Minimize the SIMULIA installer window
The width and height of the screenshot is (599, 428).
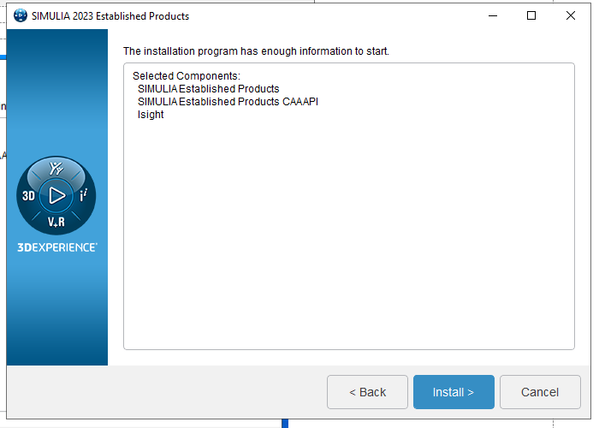click(x=493, y=15)
